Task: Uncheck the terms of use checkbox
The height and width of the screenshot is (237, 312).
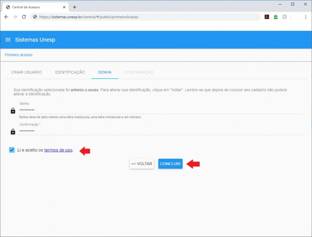Action: pos(12,150)
